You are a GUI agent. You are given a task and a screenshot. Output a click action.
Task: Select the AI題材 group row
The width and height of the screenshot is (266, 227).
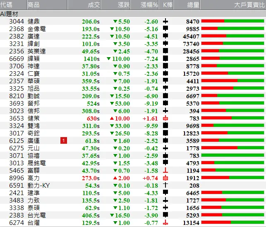pos(133,14)
